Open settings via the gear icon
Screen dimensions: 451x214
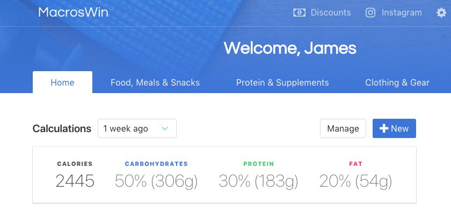pos(441,13)
